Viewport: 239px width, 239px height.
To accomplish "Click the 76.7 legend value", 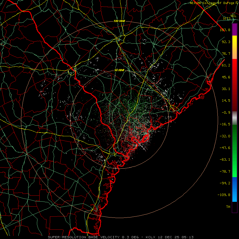I will pyautogui.click(x=226, y=53).
